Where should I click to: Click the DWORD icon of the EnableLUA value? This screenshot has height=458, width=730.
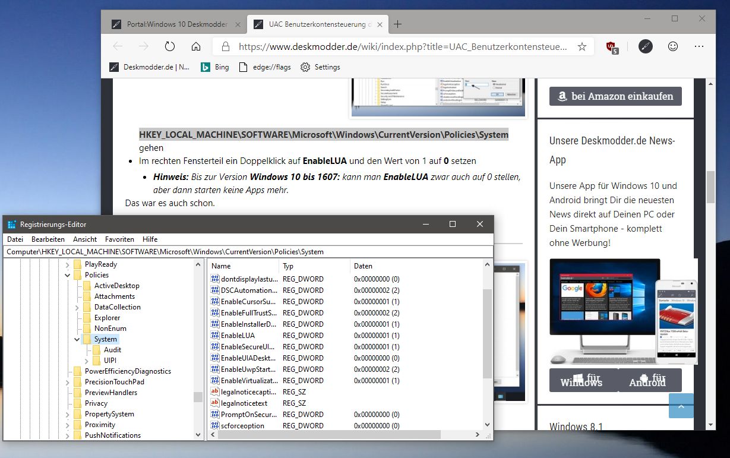(215, 336)
